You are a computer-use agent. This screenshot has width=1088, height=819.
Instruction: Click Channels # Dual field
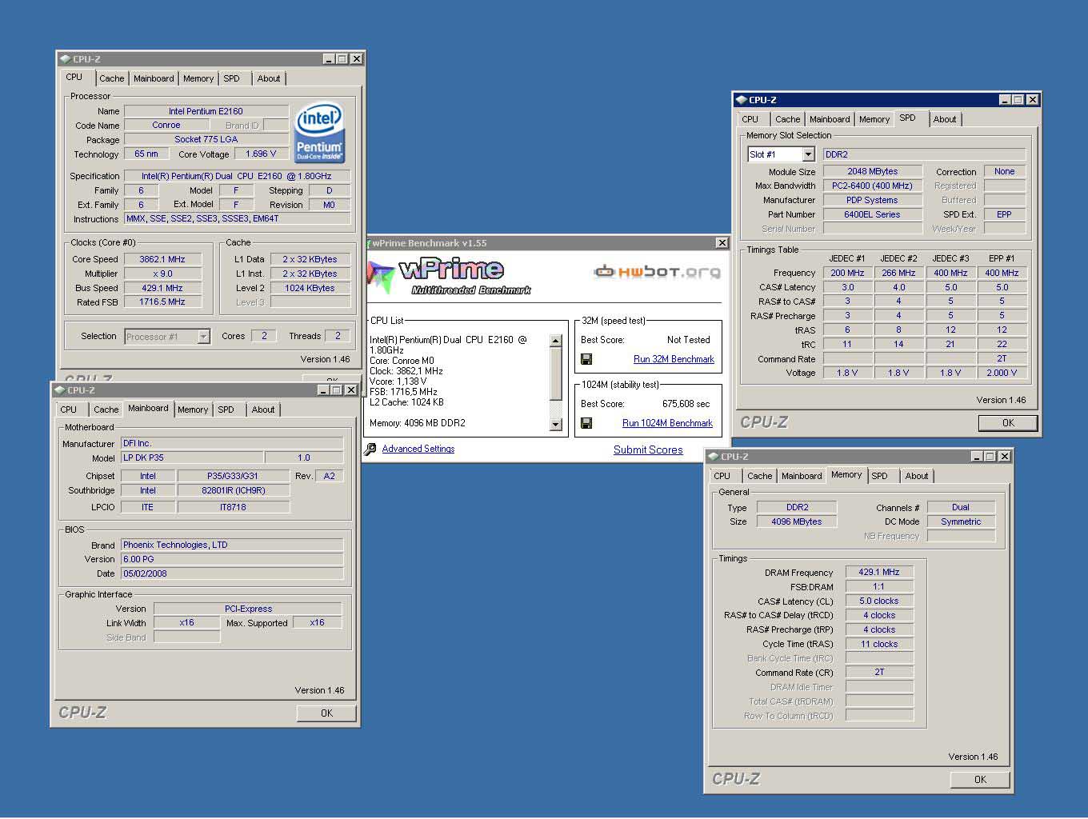pyautogui.click(x=961, y=507)
